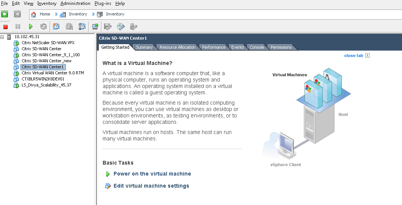
Task: Click the Suspend (pause) toolbar button
Action: tap(18, 26)
